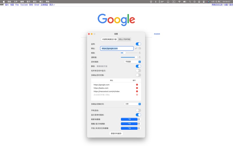Click the ^D interaction shortcut recorder
Viewport: 233px width, 146px height.
coord(129,128)
